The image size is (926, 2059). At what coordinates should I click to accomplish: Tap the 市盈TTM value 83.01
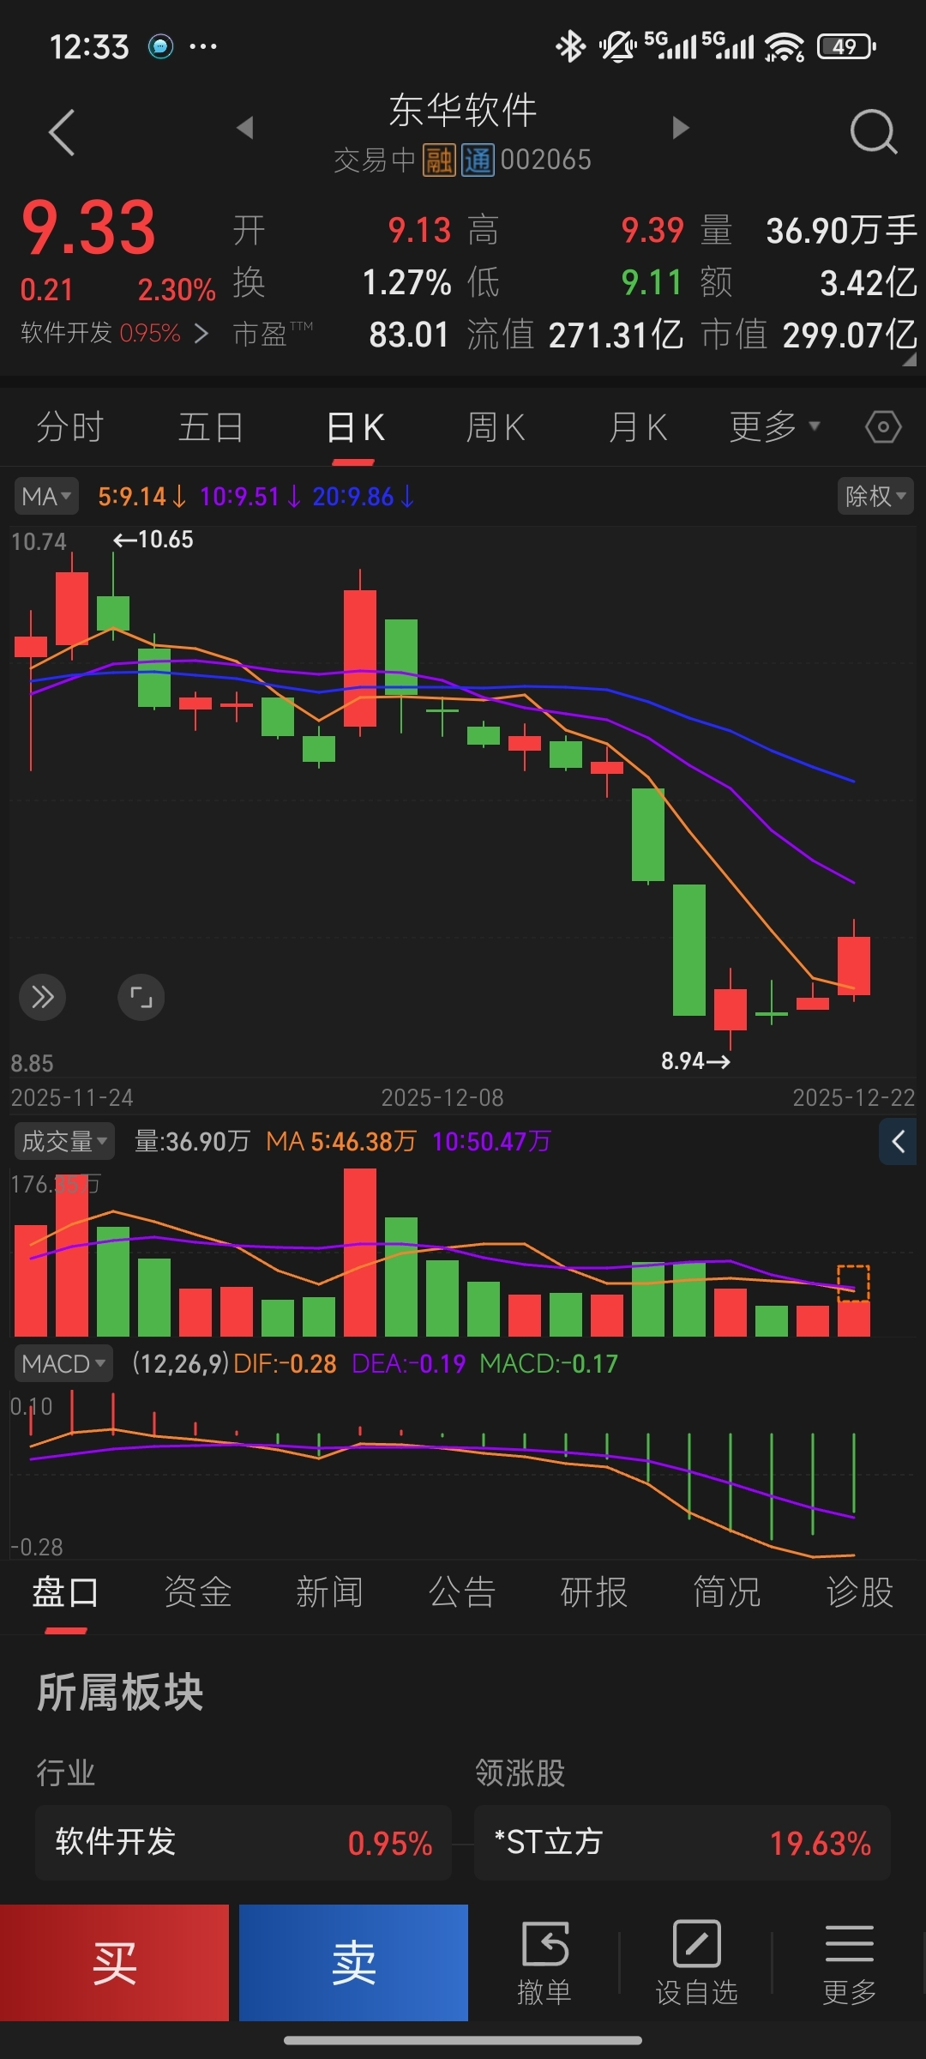(409, 335)
